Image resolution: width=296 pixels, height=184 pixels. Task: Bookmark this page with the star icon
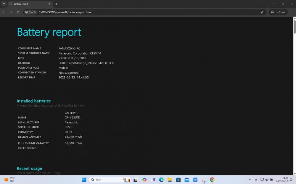click(x=262, y=12)
